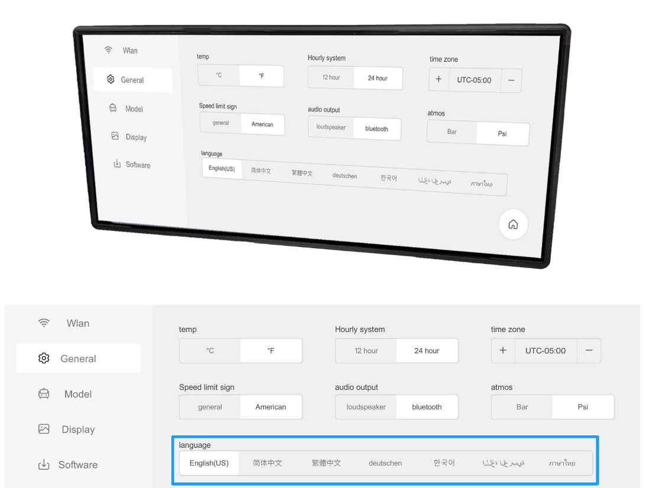Tap the round home icon on the device screen
646x488 pixels.
point(513,225)
